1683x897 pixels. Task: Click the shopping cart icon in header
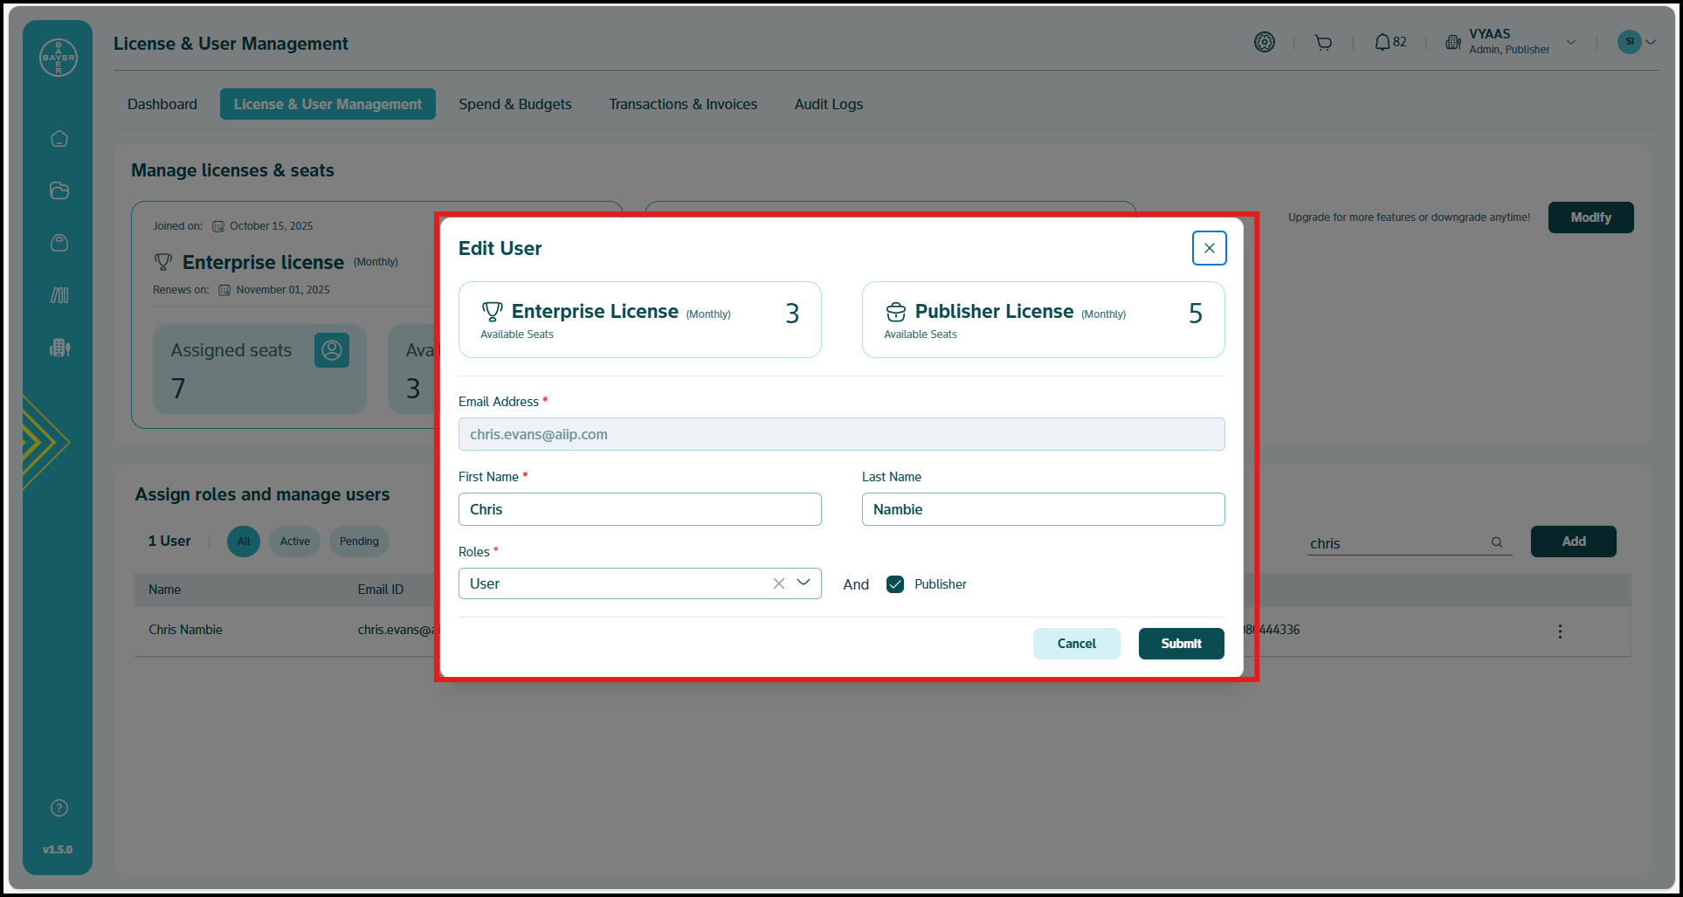pyautogui.click(x=1323, y=43)
